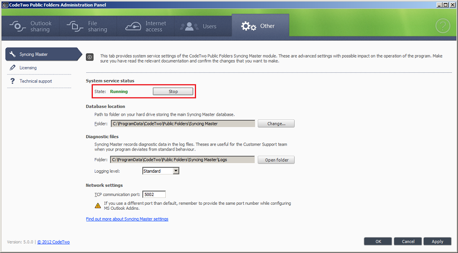Image resolution: width=458 pixels, height=253 pixels.
Task: Switch to the Internet access tab
Action: [145, 26]
